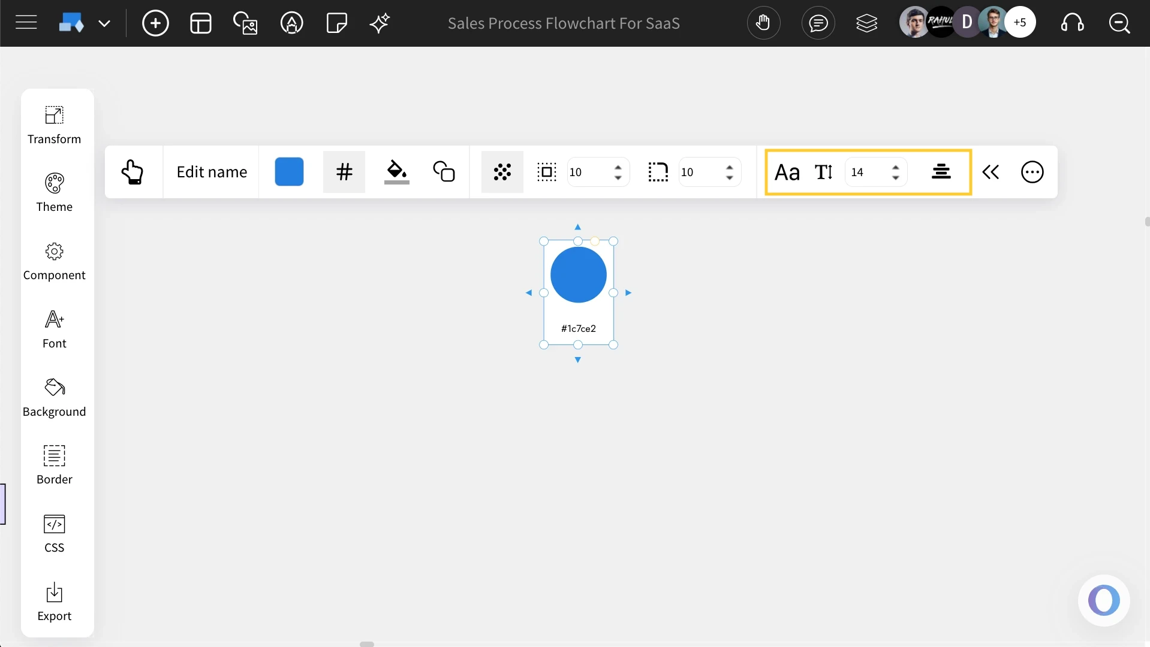Screen dimensions: 1150x647
Task: Toggle center text alignment
Action: coord(941,172)
